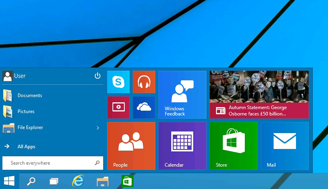Click the User account picture

coord(7,76)
